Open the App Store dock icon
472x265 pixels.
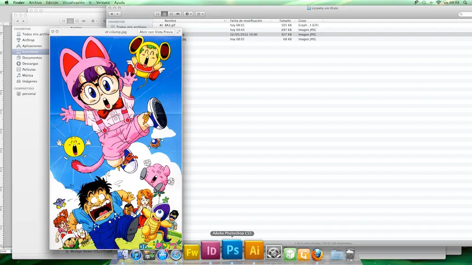click(162, 255)
